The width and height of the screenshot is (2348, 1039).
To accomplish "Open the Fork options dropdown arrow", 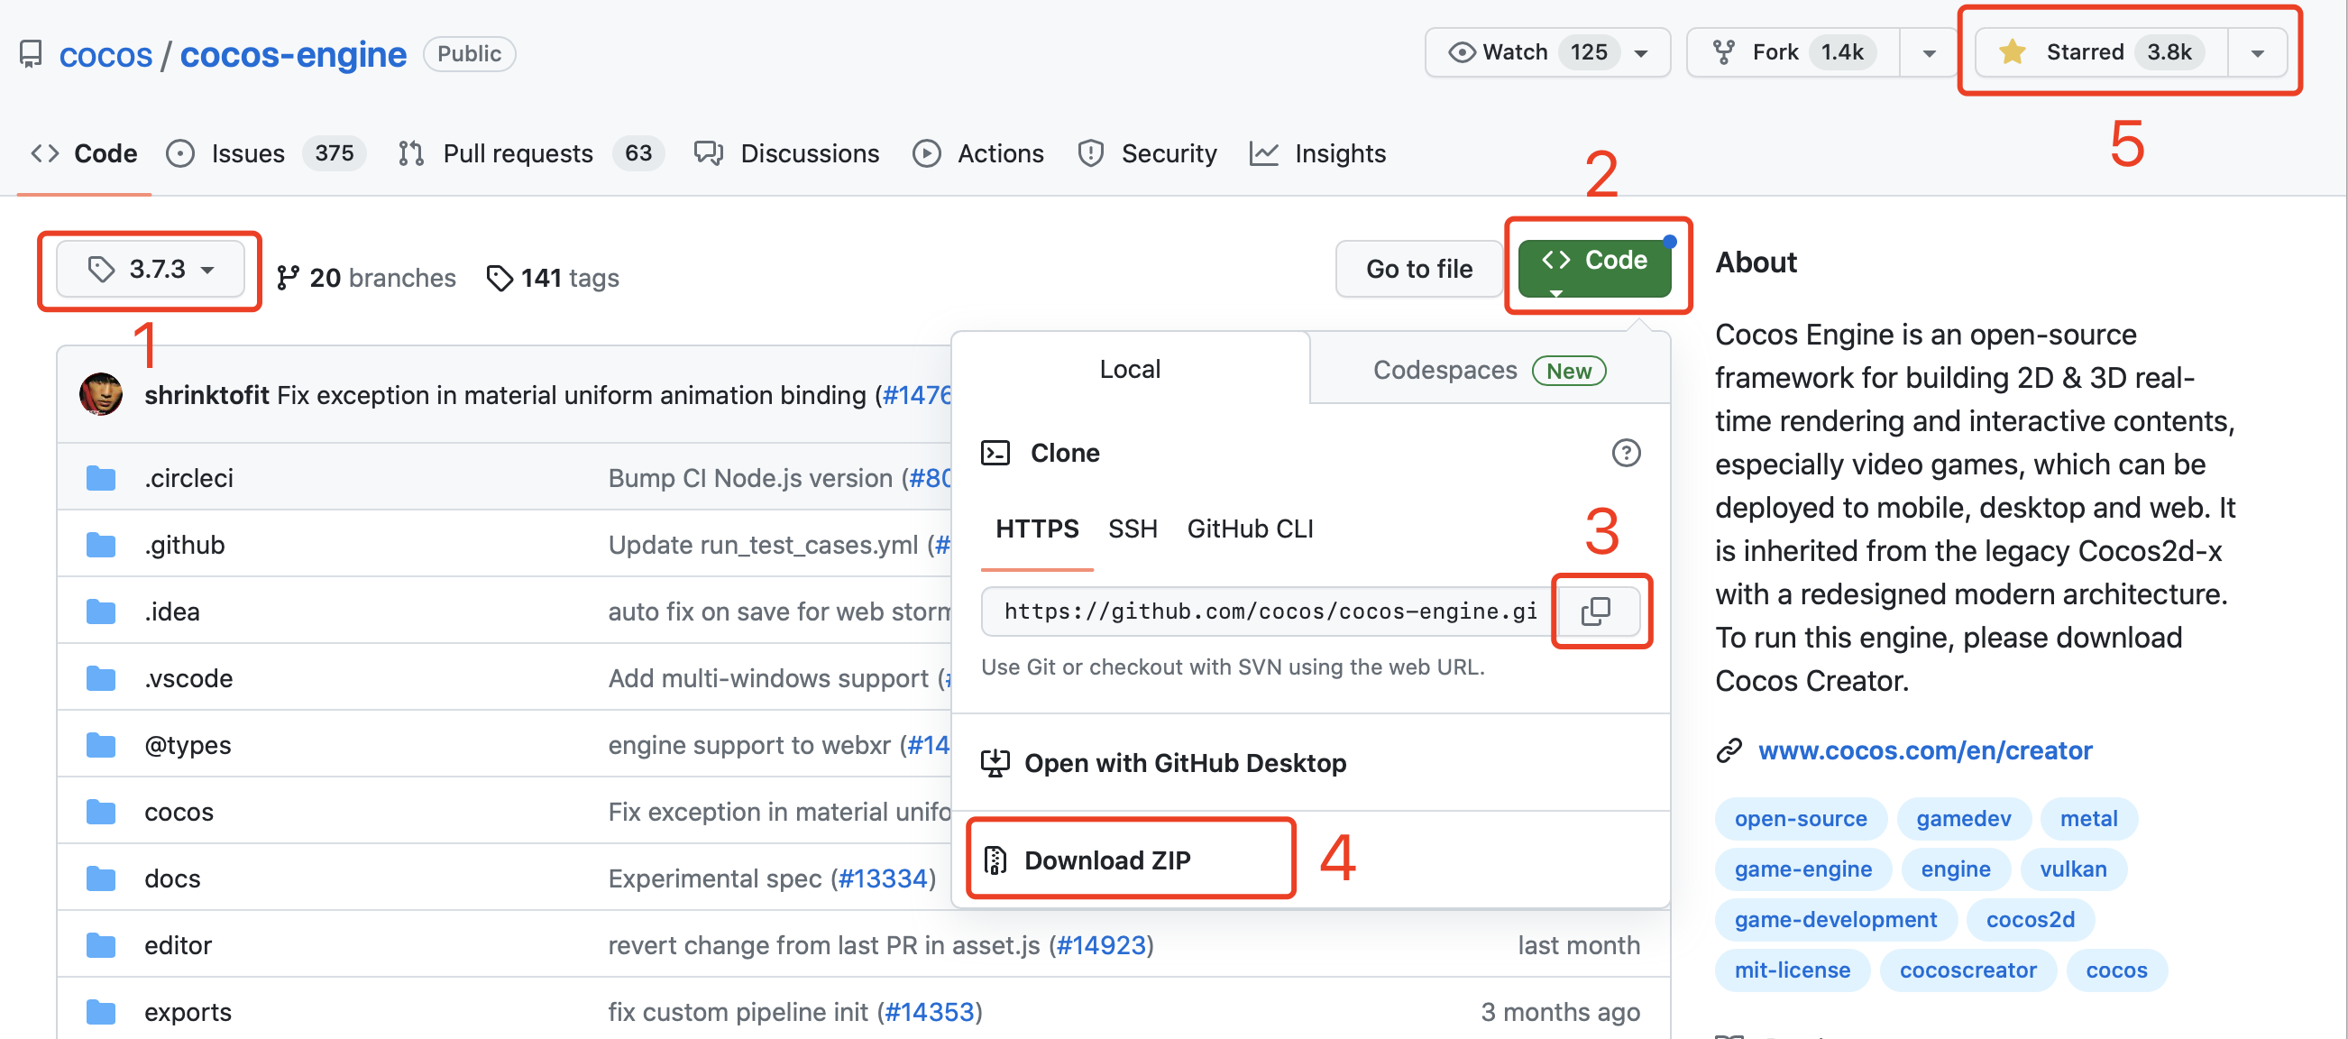I will pos(1929,53).
